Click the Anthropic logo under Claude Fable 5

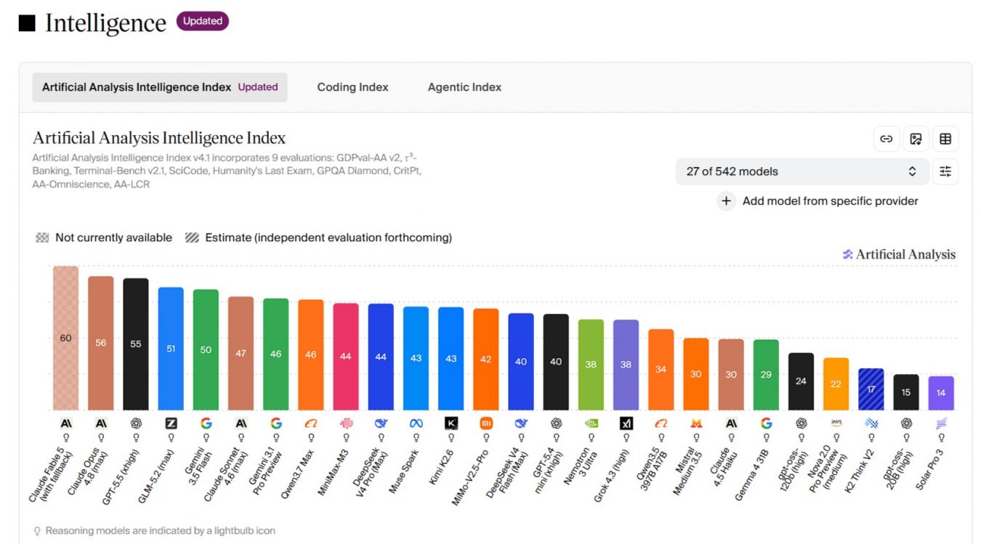tap(65, 423)
